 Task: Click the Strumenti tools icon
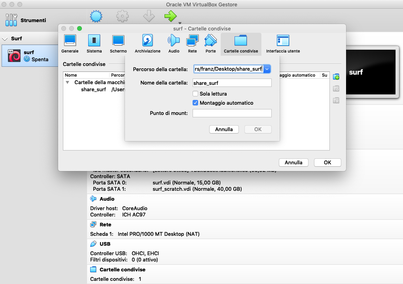coord(11,20)
